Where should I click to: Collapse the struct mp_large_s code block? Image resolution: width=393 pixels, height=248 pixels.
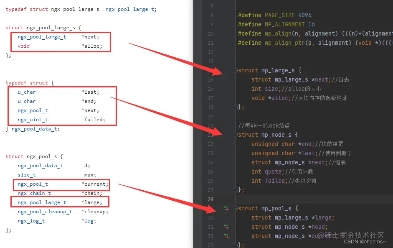pyautogui.click(x=236, y=71)
